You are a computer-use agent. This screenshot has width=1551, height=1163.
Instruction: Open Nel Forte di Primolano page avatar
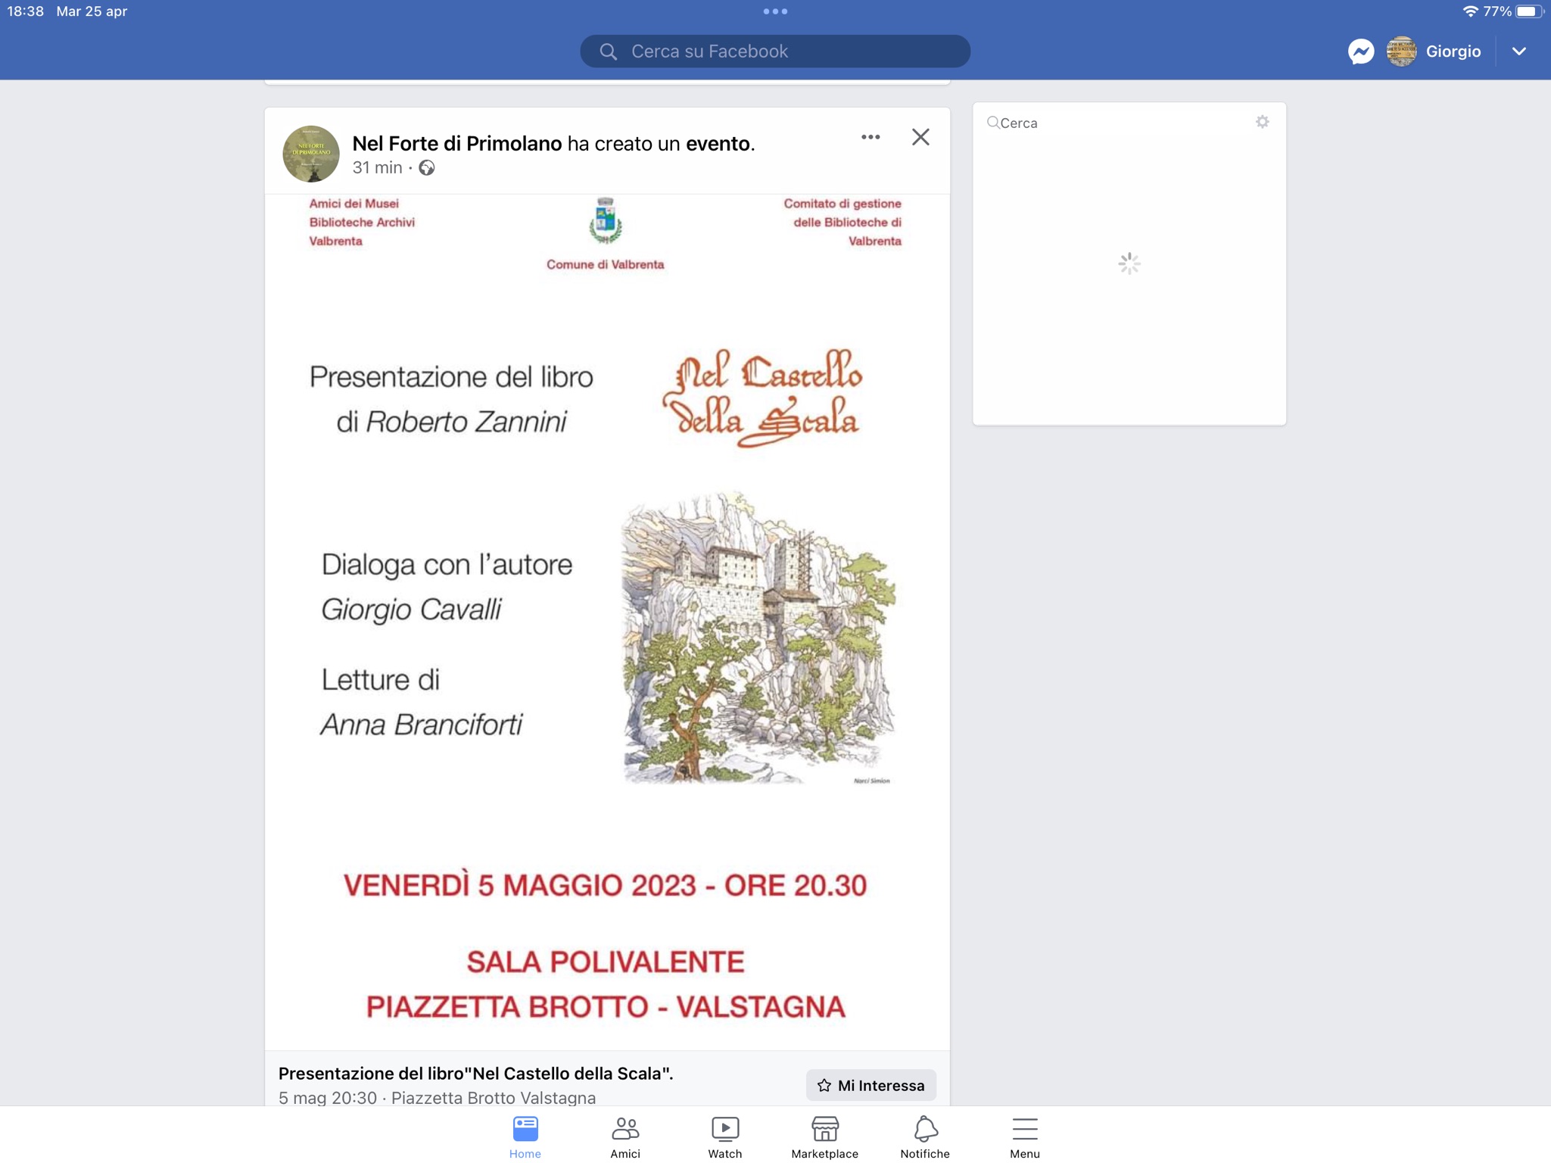311,154
